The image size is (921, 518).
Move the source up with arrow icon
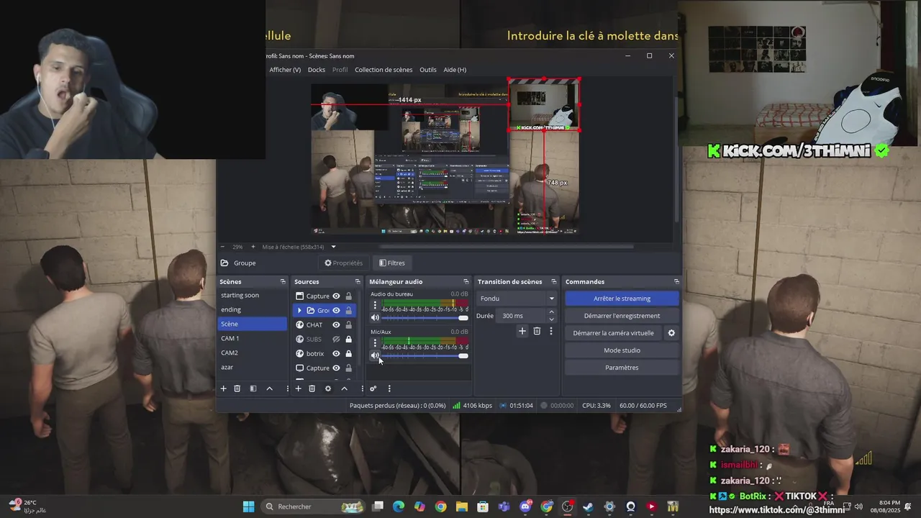click(x=344, y=388)
